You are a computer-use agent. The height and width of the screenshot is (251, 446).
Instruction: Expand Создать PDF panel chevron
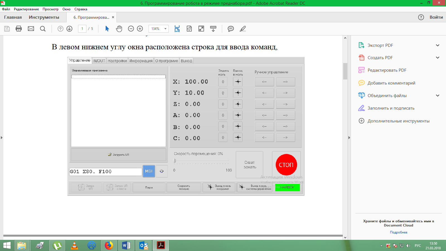tap(438, 58)
